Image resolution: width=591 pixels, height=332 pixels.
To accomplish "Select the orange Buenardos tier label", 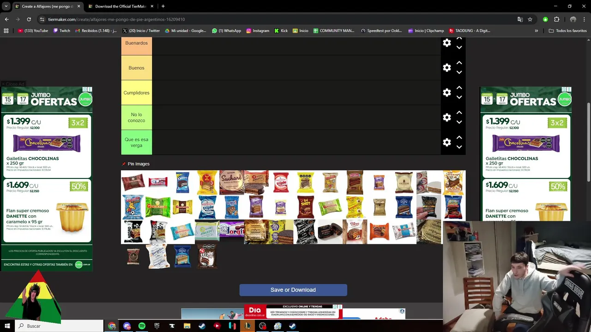I will click(136, 46).
